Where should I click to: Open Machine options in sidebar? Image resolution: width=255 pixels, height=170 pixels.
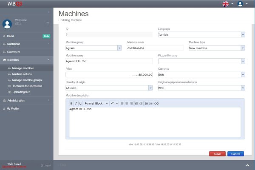(22, 74)
